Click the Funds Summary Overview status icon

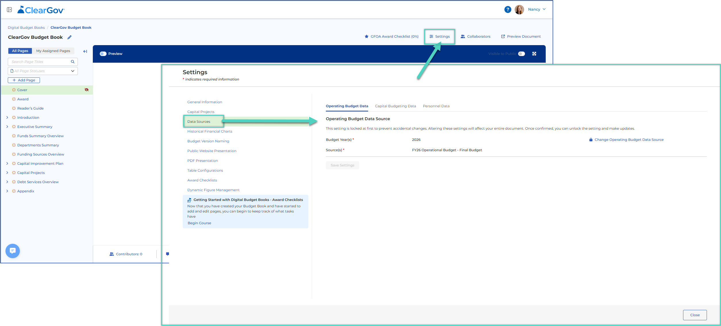pyautogui.click(x=14, y=136)
